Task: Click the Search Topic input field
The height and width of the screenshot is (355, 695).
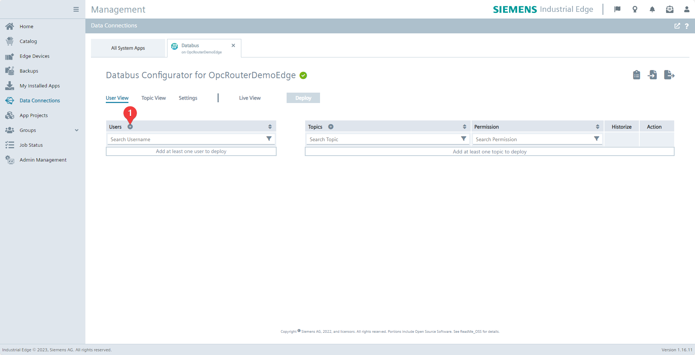Action: pos(382,139)
